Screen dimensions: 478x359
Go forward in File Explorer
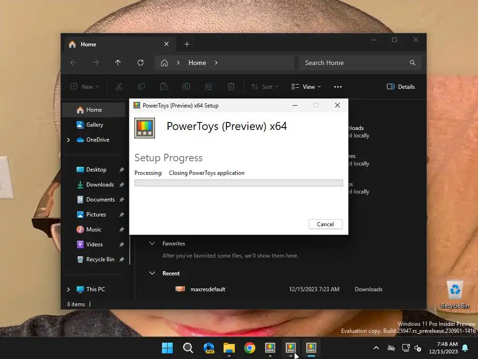(x=96, y=63)
